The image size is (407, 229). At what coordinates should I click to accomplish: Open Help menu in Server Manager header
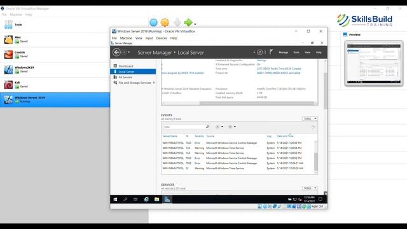(x=319, y=52)
